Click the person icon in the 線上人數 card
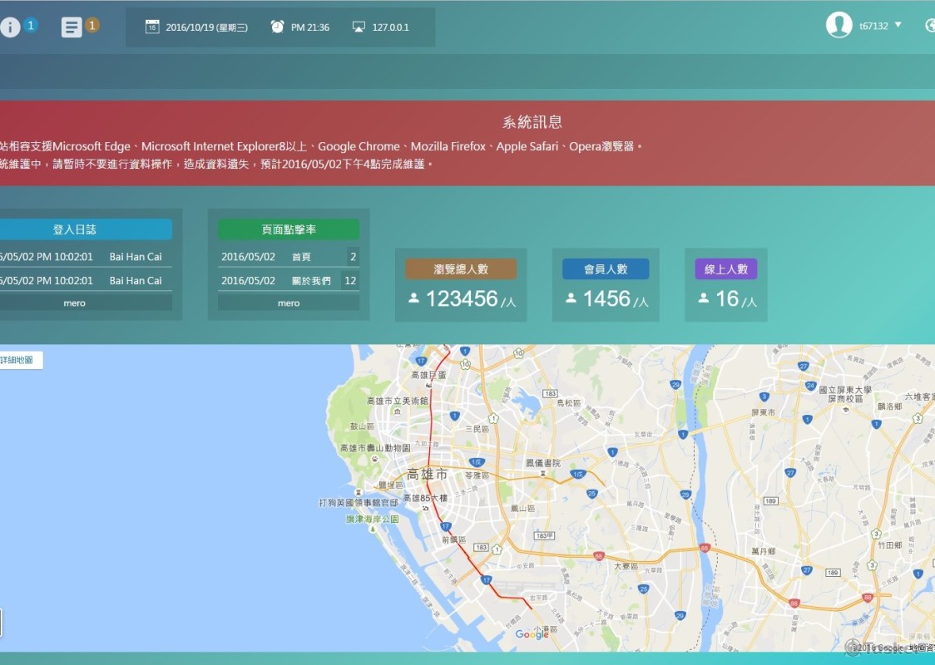Screen dimensions: 935x665 [x=703, y=298]
